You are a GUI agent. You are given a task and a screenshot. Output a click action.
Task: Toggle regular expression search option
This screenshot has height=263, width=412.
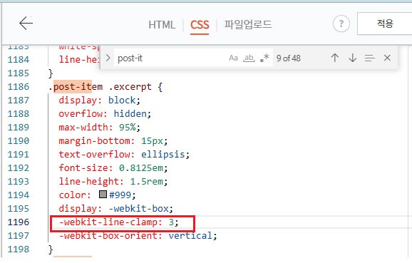264,58
